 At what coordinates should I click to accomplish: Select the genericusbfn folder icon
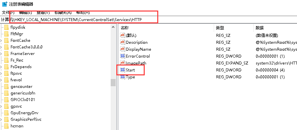click(x=6, y=93)
